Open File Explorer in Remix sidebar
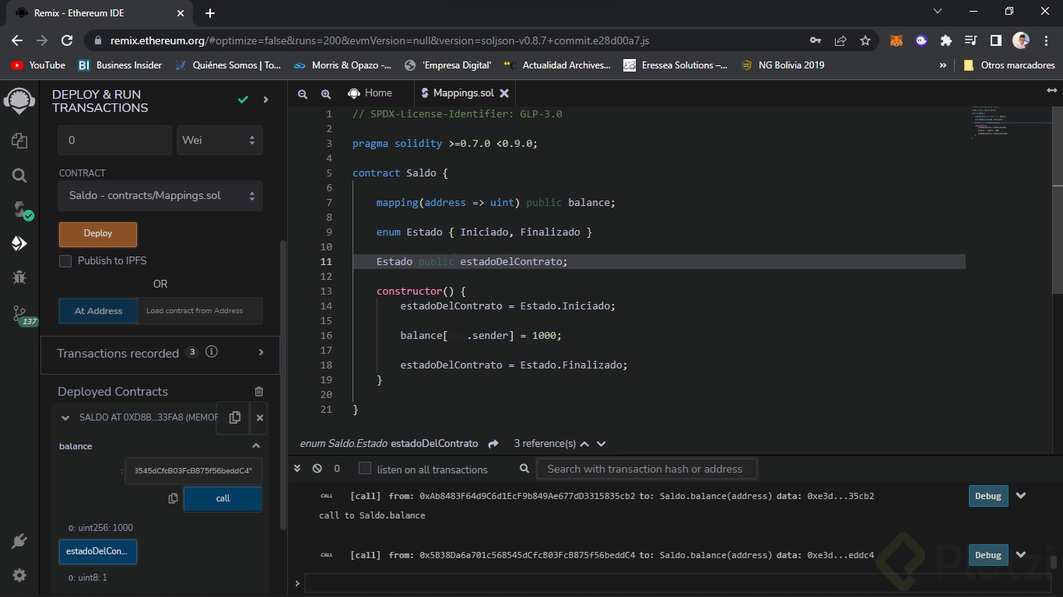The width and height of the screenshot is (1063, 597). click(x=19, y=141)
